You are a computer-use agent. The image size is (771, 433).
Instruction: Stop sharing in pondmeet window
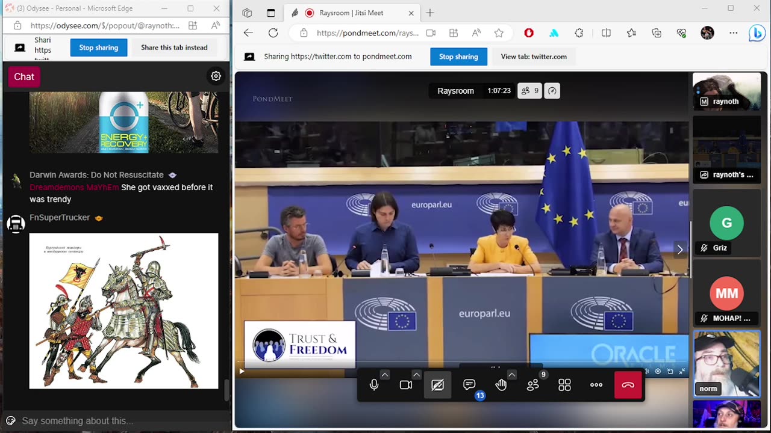pos(458,57)
